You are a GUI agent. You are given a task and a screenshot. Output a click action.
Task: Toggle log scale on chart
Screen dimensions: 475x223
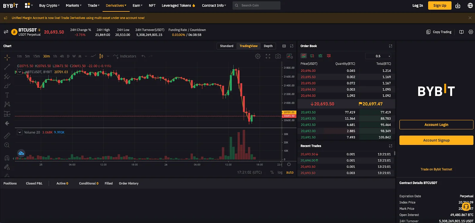point(280,172)
